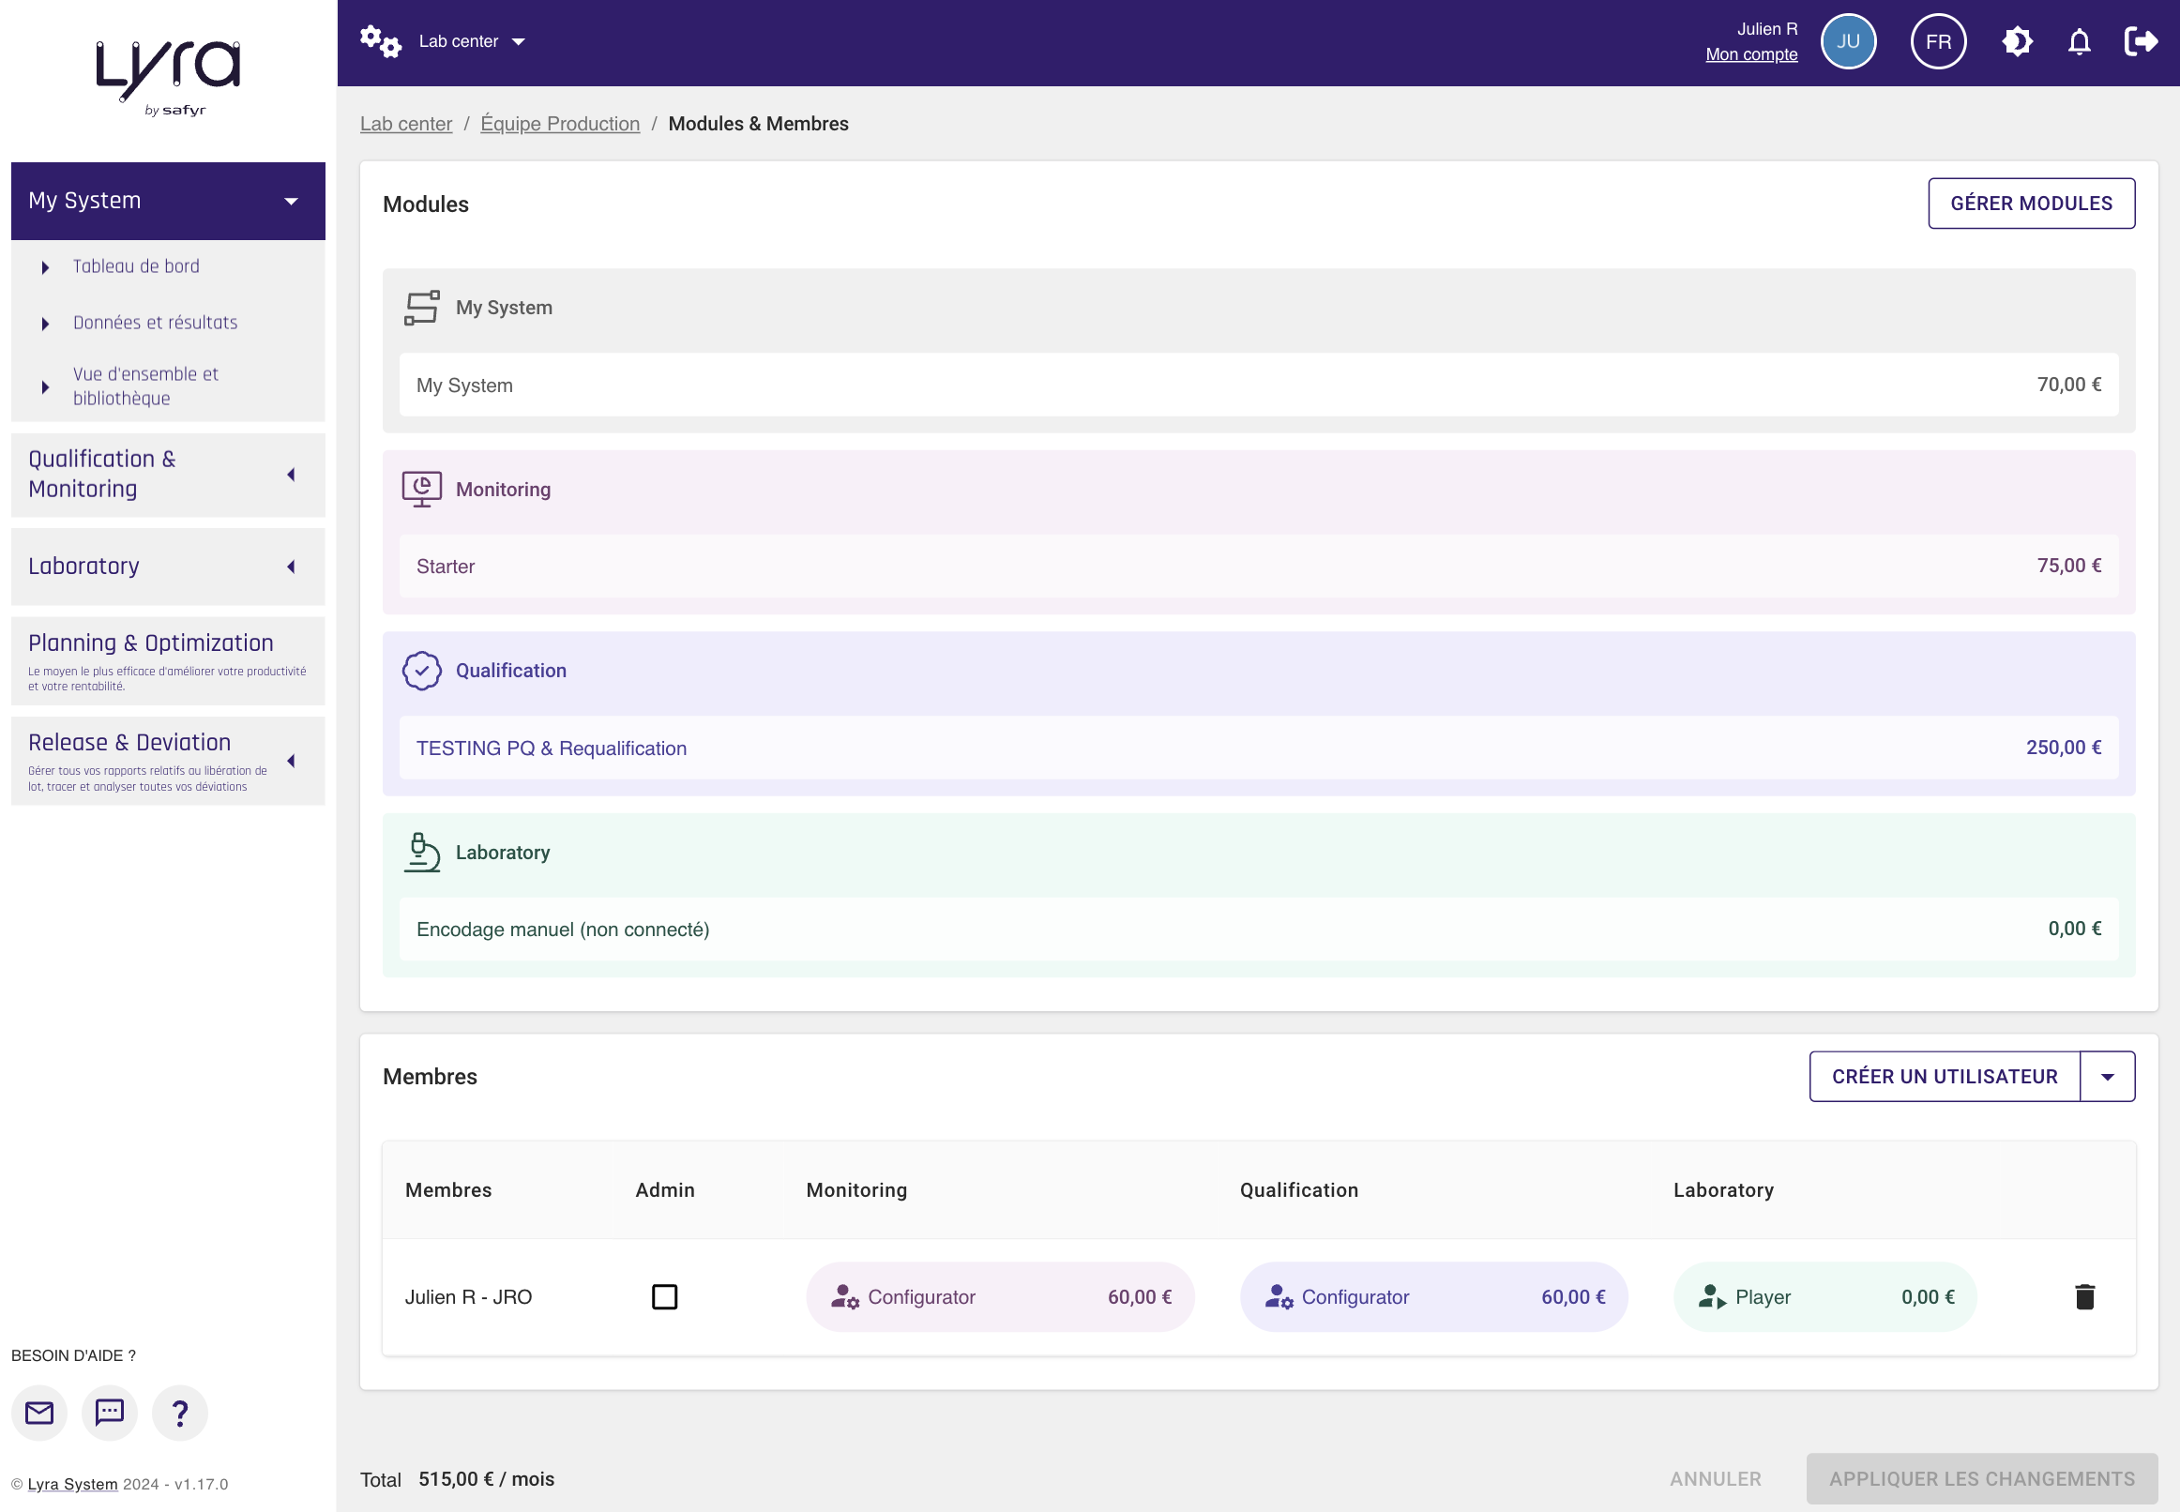Expand Vue d'ensemble et bibliothèque arrow
This screenshot has height=1512, width=2180.
click(x=44, y=387)
